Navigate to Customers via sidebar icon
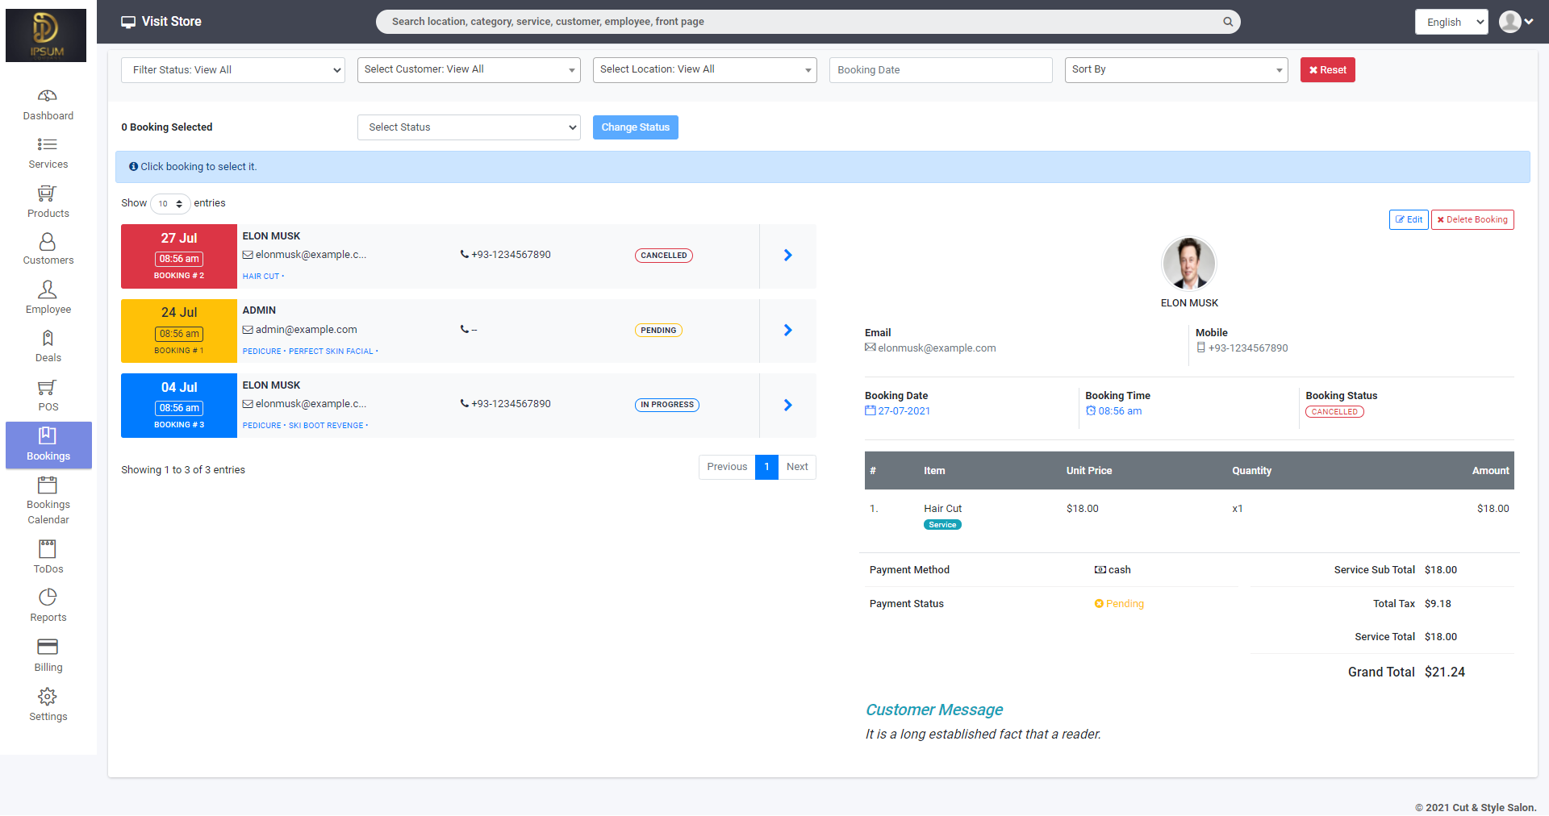 [48, 248]
